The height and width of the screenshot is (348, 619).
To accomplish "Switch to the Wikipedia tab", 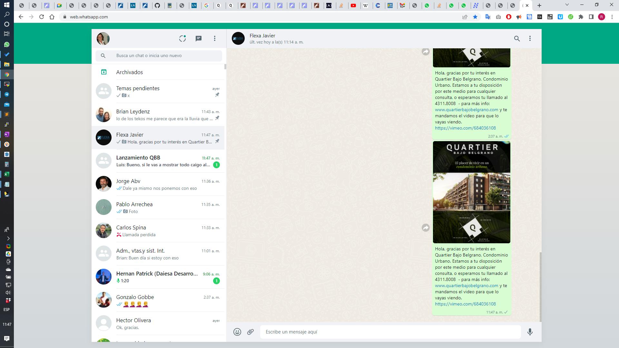I will click(366, 5).
